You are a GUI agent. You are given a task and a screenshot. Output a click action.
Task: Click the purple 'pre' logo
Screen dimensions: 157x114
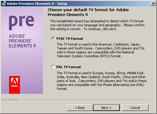point(21,23)
